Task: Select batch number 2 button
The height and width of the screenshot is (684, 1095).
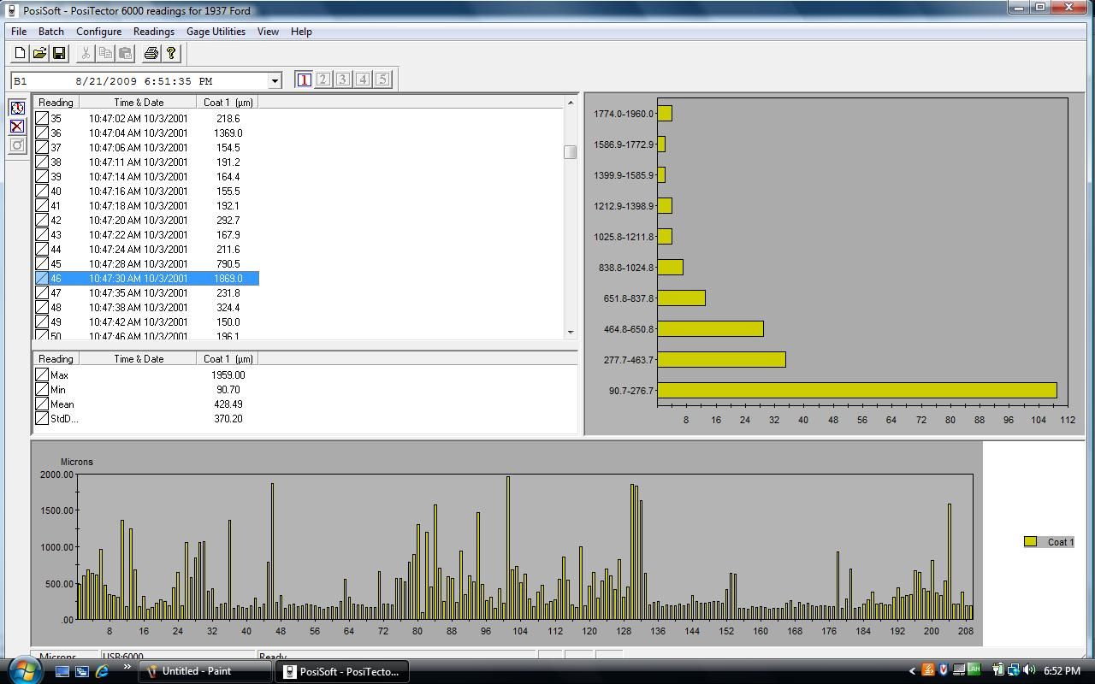Action: coord(323,80)
